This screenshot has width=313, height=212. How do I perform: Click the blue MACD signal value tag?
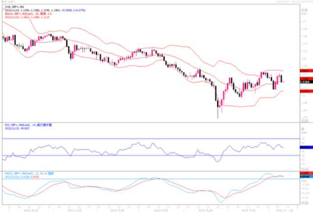pos(304,176)
